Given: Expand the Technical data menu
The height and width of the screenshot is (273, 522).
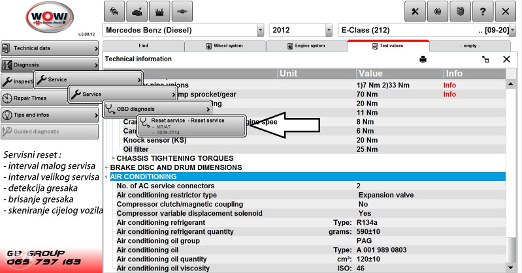Looking at the screenshot, I should tap(50, 48).
